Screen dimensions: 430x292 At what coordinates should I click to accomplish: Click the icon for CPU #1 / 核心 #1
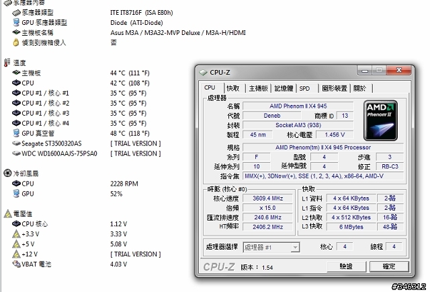(16, 93)
